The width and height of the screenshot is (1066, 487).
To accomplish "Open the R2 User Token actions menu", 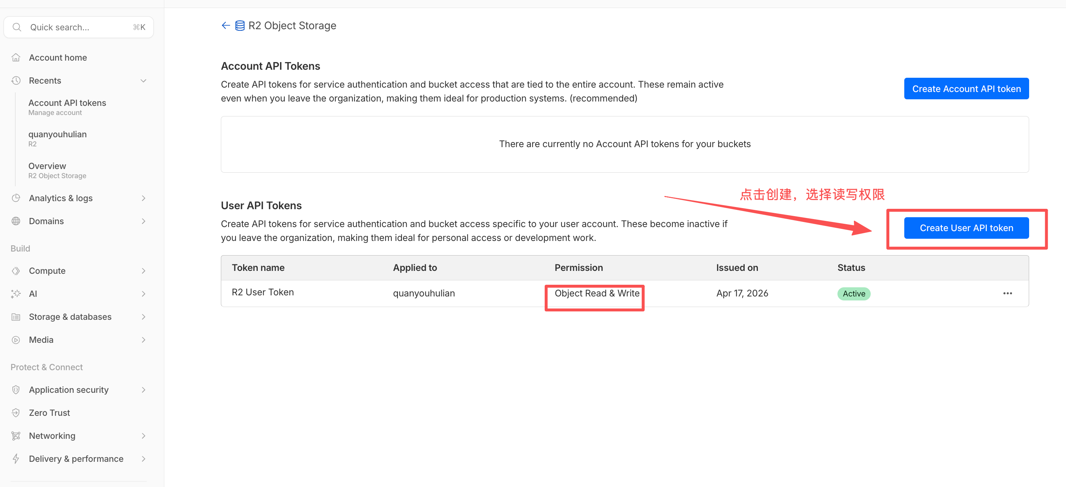I will pos(1007,294).
